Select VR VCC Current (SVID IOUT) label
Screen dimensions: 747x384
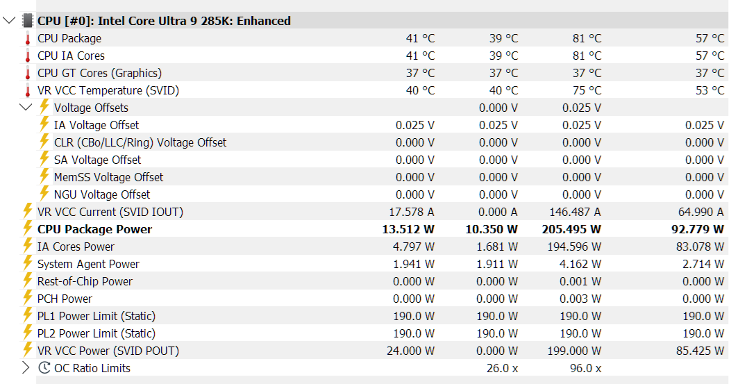(110, 212)
